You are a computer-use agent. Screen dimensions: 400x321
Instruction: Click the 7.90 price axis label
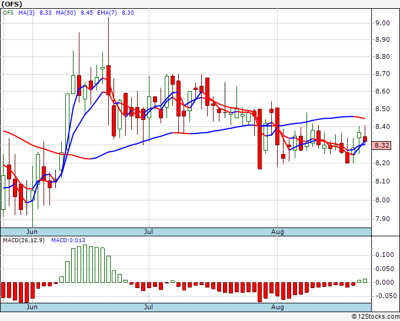383,219
